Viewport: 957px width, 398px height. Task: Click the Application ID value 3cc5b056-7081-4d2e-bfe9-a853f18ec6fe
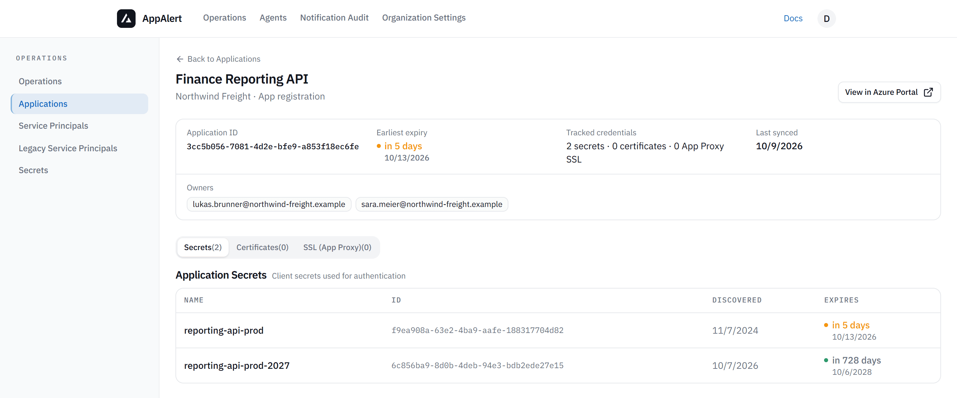tap(273, 147)
